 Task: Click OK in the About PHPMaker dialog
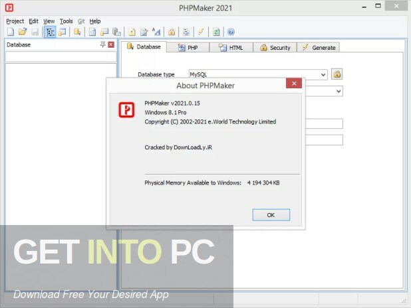271,215
